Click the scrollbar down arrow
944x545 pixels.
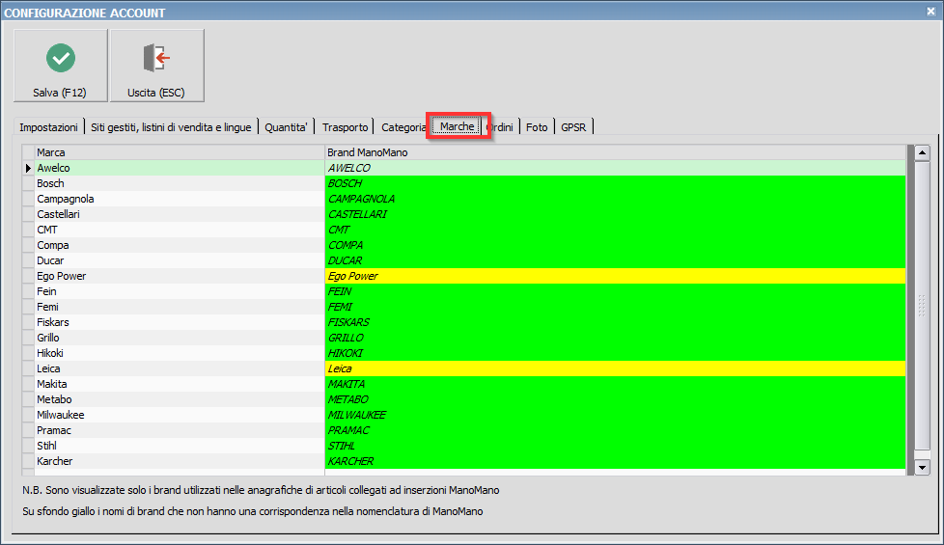click(922, 467)
